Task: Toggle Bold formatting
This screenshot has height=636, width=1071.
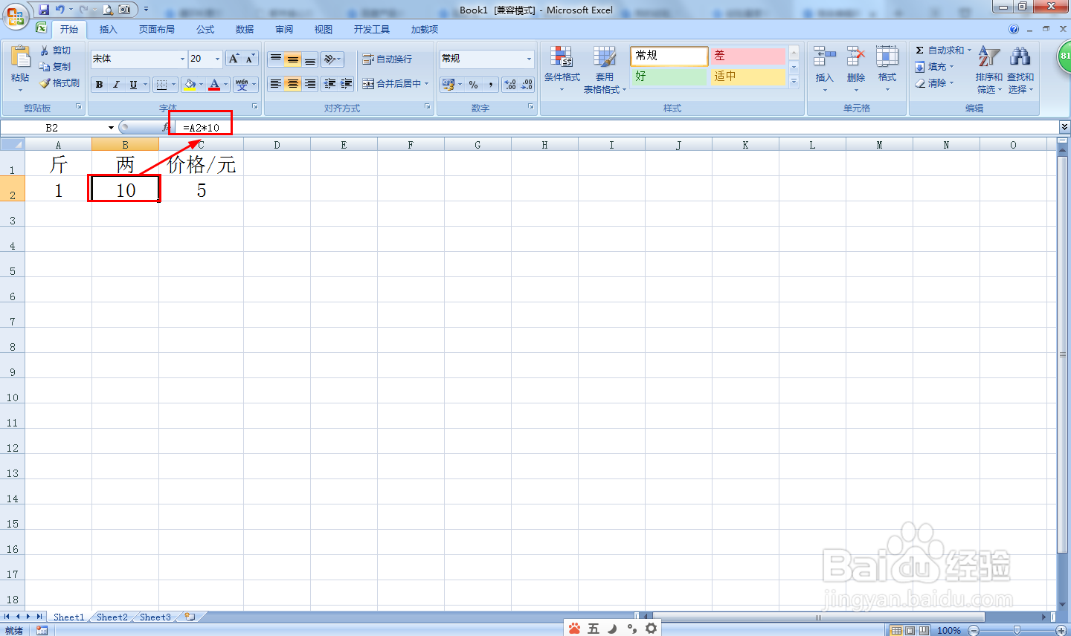Action: tap(99, 85)
